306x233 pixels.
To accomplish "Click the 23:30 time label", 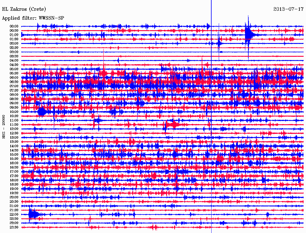I will pyautogui.click(x=14, y=227).
